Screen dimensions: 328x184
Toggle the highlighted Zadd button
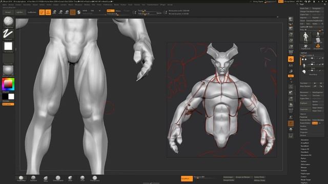[x=111, y=11]
